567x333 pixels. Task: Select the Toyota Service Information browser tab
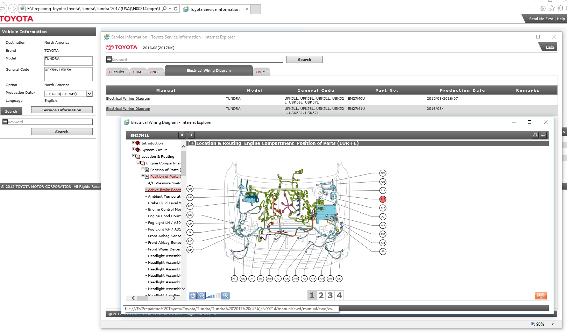[x=215, y=9]
